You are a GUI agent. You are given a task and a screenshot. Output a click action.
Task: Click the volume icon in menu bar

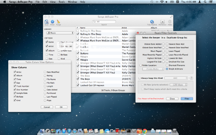pyautogui.click(x=167, y=2)
